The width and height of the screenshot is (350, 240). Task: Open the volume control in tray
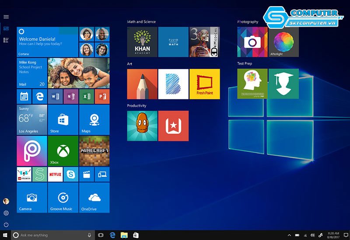[x=313, y=235]
